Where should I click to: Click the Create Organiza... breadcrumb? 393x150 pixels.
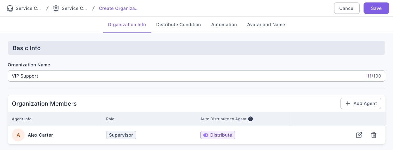coord(119,8)
